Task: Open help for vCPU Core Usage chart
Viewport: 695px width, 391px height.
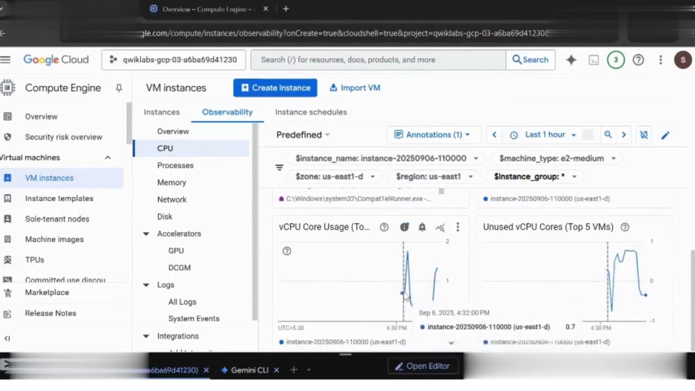Action: pyautogui.click(x=384, y=227)
